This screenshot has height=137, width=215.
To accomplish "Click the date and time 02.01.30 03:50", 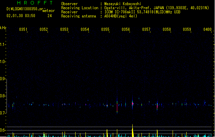I will pyautogui.click(x=21, y=16).
